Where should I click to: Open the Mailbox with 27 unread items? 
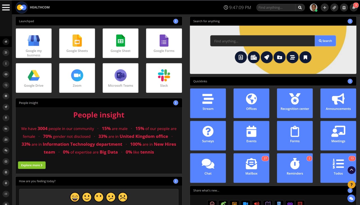(251, 168)
